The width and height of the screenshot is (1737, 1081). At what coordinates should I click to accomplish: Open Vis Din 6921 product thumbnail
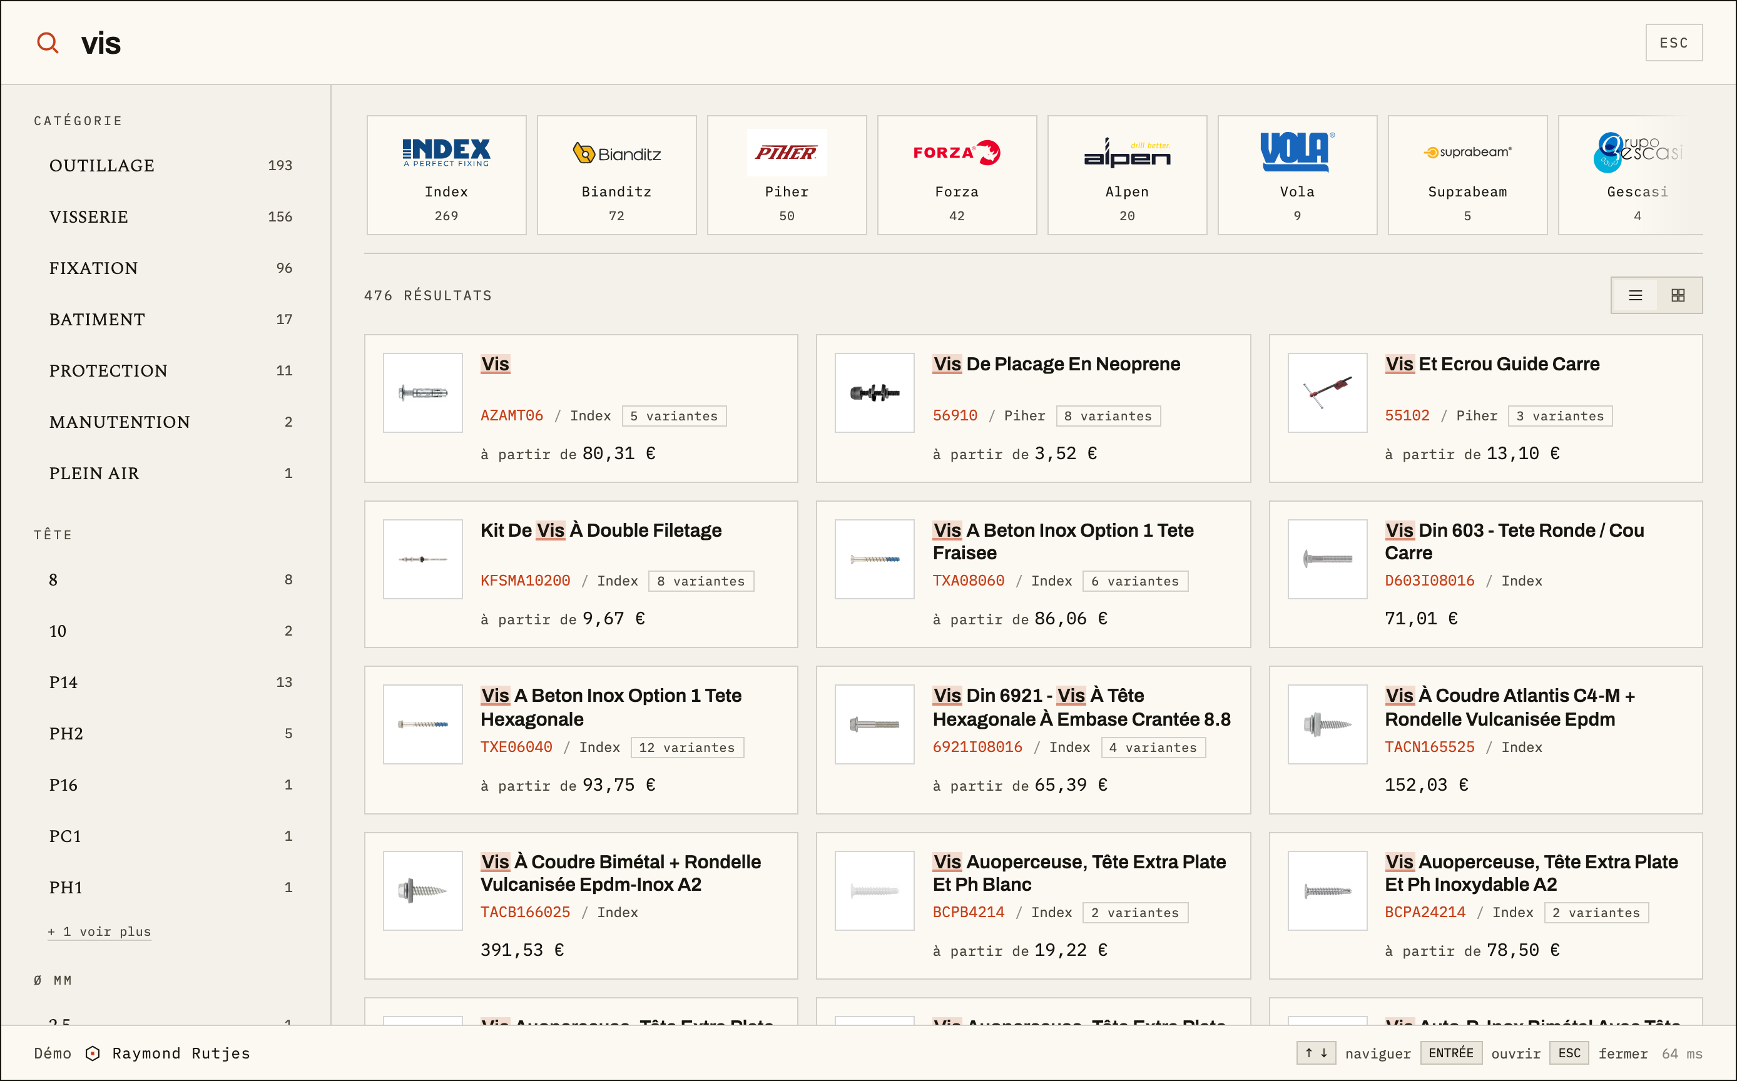[875, 724]
